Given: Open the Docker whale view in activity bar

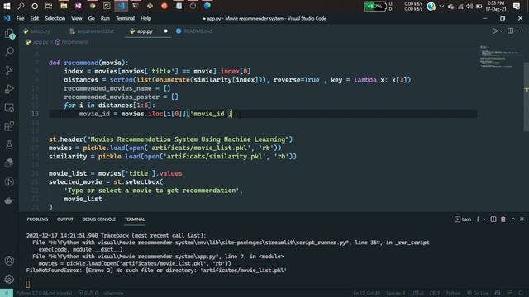Looking at the screenshot, I should [x=9, y=200].
